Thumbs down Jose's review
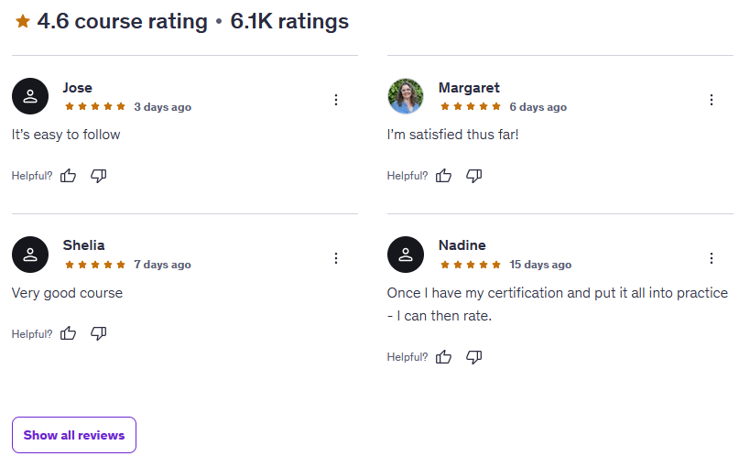750x467 pixels. [99, 176]
